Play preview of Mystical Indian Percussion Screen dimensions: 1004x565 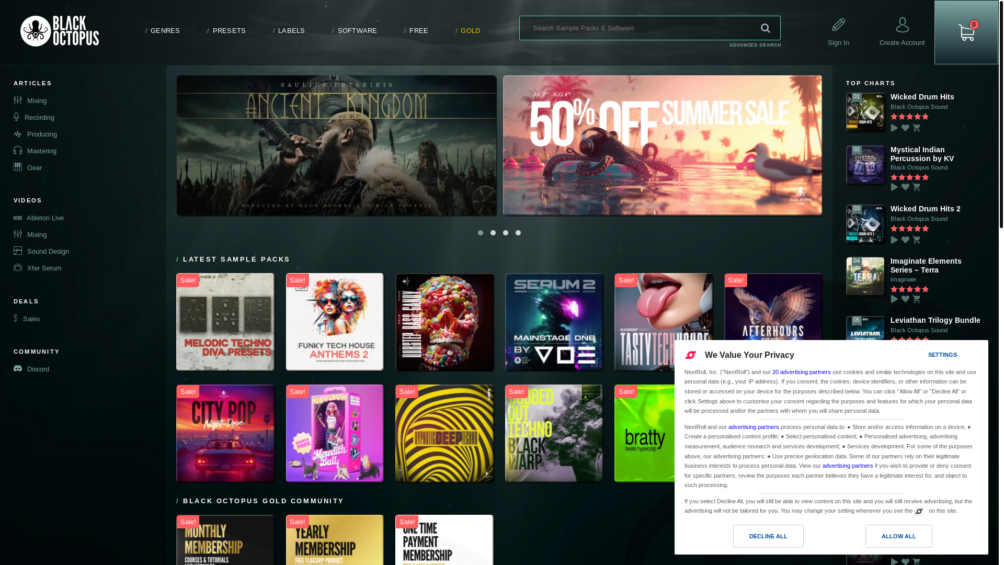[x=894, y=187]
